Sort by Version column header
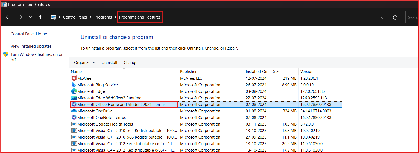This screenshot has height=153, width=419. pos(320,72)
